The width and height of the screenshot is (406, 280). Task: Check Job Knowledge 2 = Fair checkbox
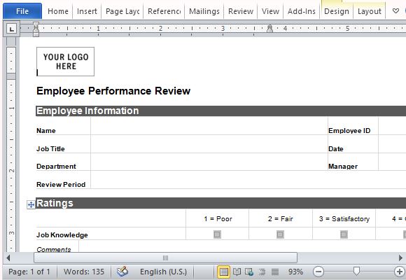[280, 234]
